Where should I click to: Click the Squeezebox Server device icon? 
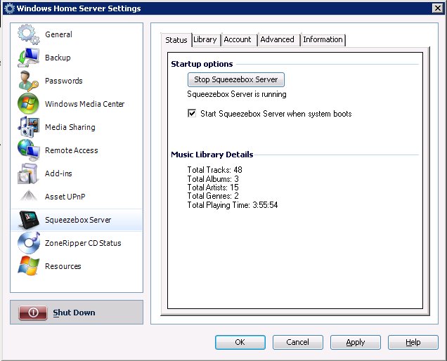(x=29, y=220)
